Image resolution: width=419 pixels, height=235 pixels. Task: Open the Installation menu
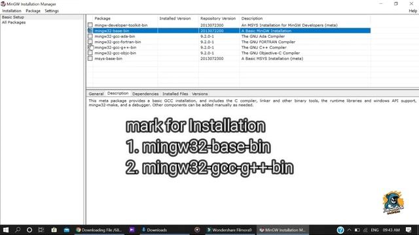12,11
